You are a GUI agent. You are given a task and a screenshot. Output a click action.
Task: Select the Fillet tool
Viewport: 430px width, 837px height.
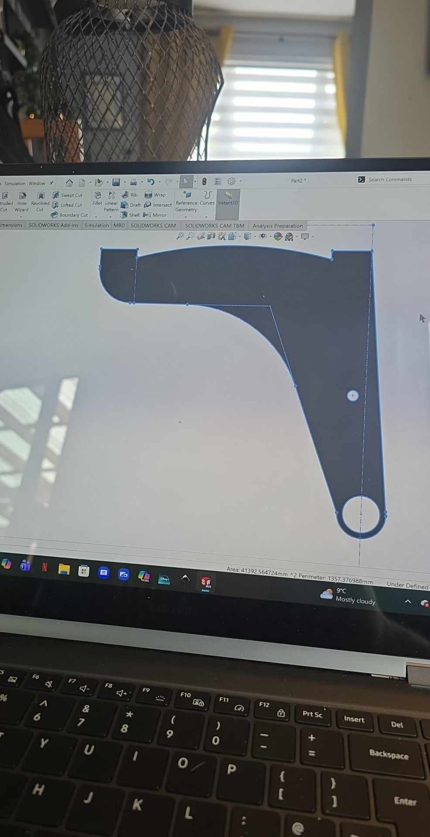tap(97, 198)
